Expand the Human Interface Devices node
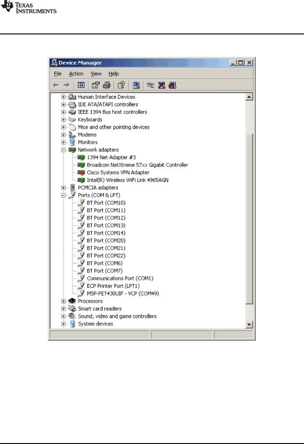The image size is (304, 444). [x=63, y=97]
